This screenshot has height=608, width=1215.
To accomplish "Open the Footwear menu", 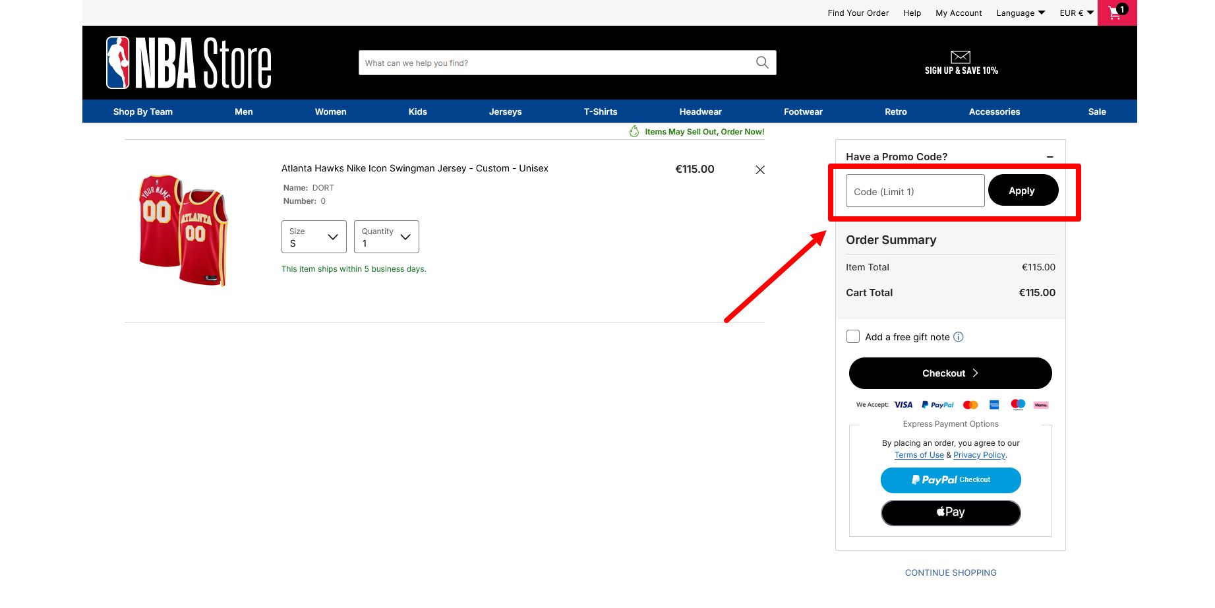I will 804,111.
